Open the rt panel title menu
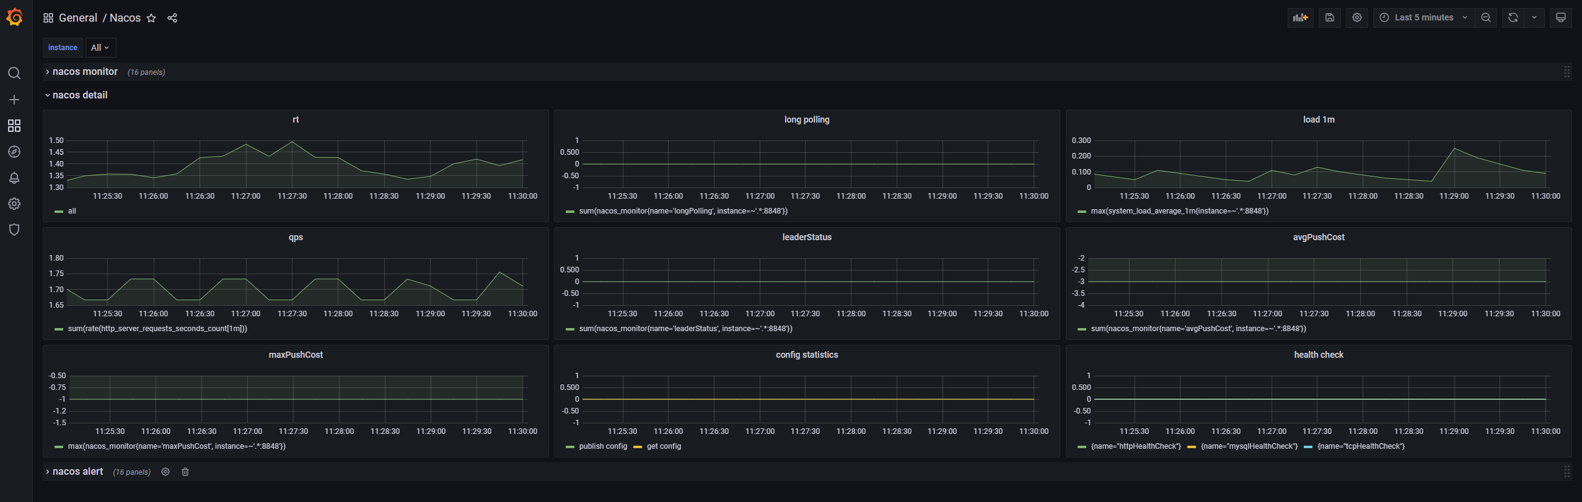 tap(296, 119)
